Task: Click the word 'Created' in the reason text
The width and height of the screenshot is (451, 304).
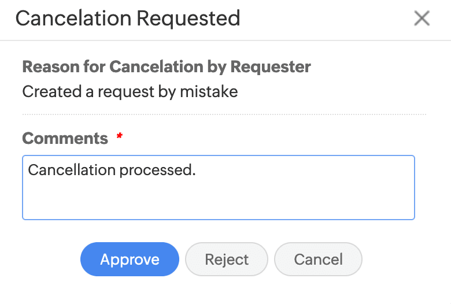Action: [x=47, y=91]
